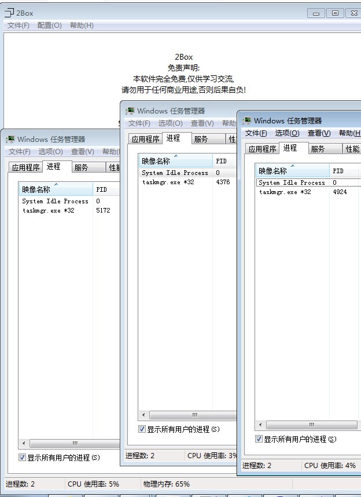Image resolution: width=361 pixels, height=497 pixels.
Task: Switch to 应用程序 tab, PID 5172 Task Manager
Action: click(x=25, y=167)
